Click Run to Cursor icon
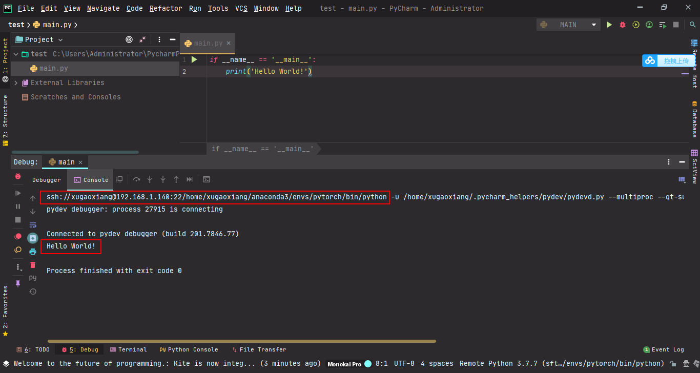This screenshot has height=373, width=700. [190, 179]
